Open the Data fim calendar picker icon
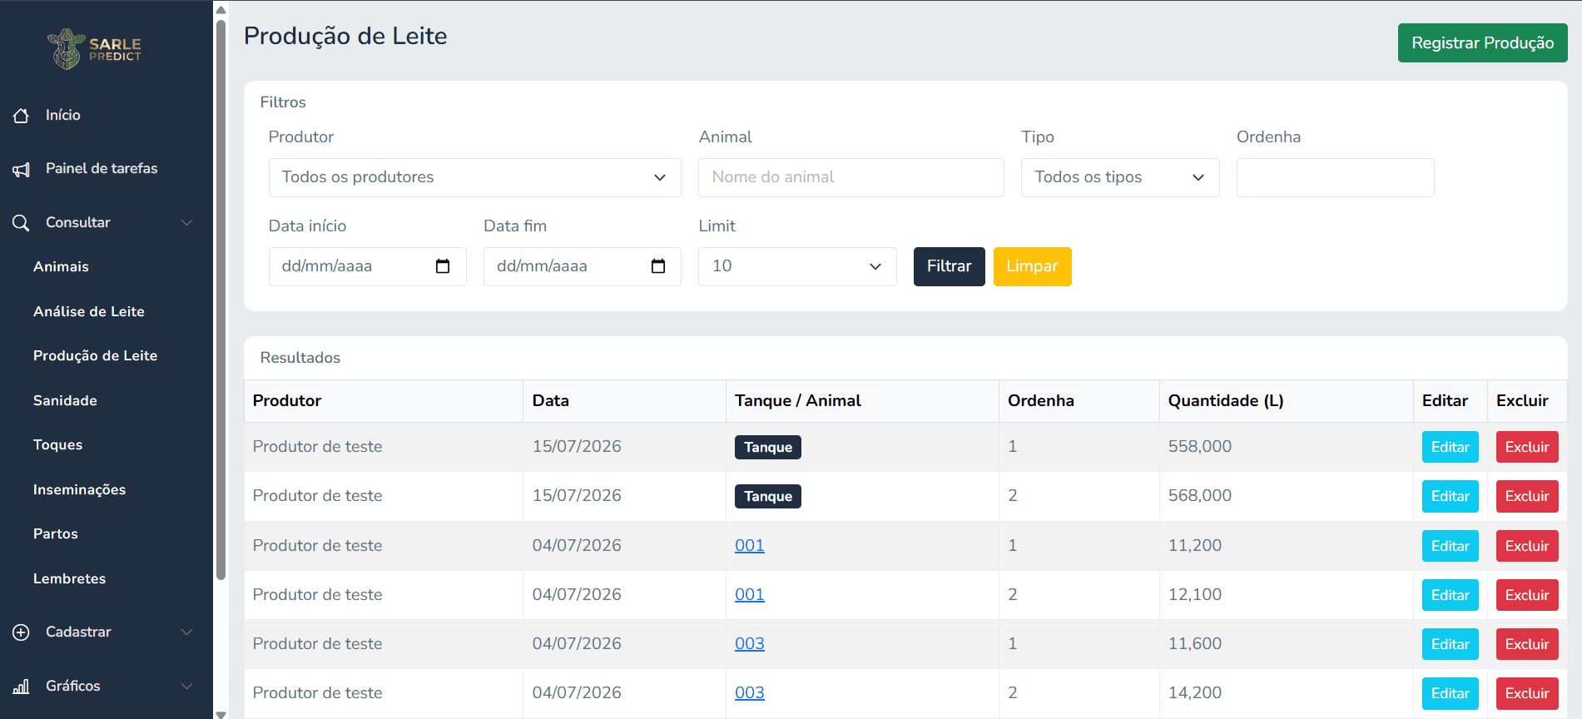This screenshot has height=719, width=1582. click(658, 266)
